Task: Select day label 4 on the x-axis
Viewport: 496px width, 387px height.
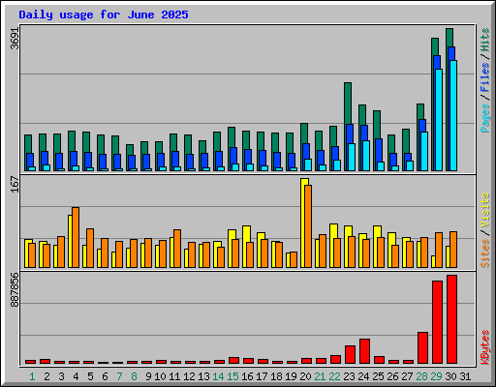Action: click(x=76, y=376)
